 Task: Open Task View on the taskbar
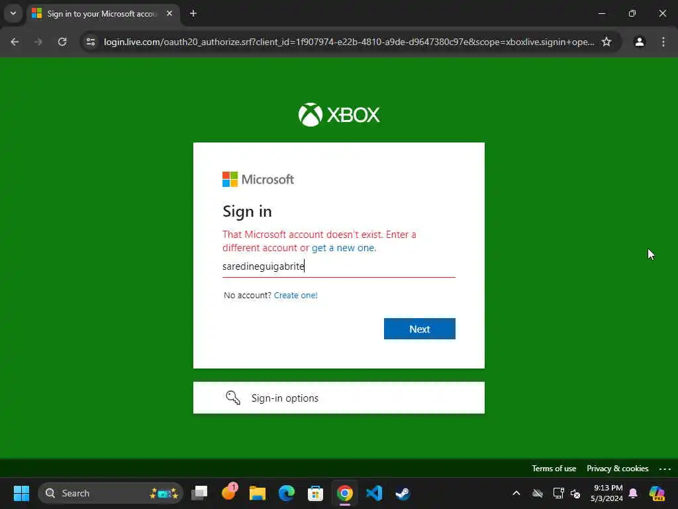(199, 493)
